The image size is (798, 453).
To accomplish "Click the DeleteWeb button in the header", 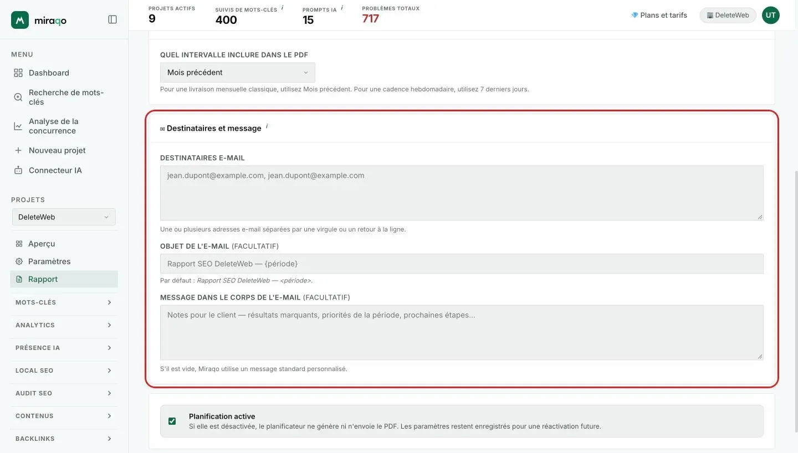I will [x=728, y=15].
